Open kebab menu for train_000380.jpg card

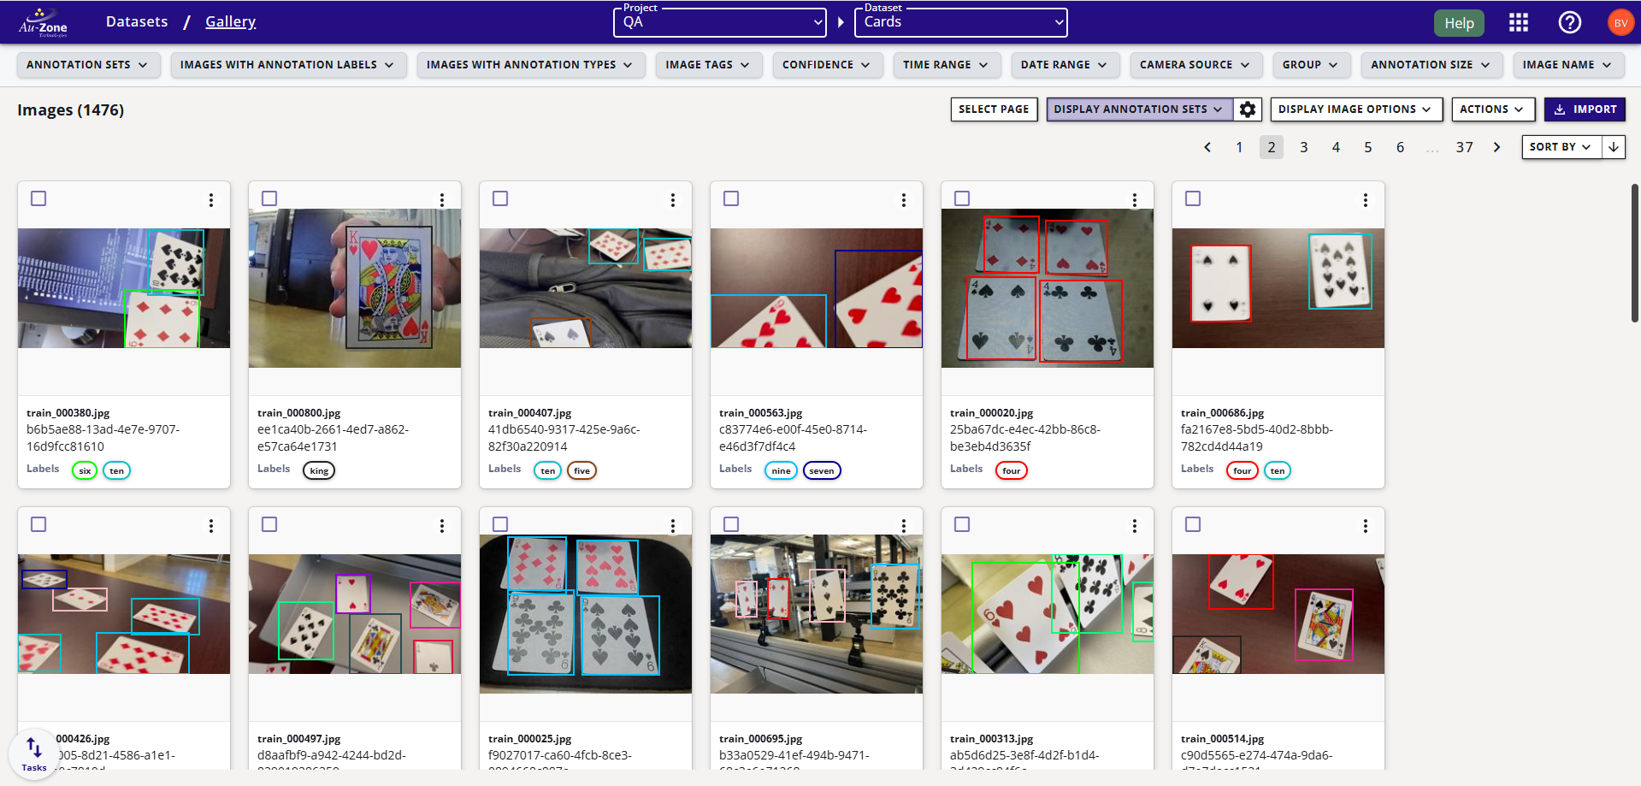[211, 200]
